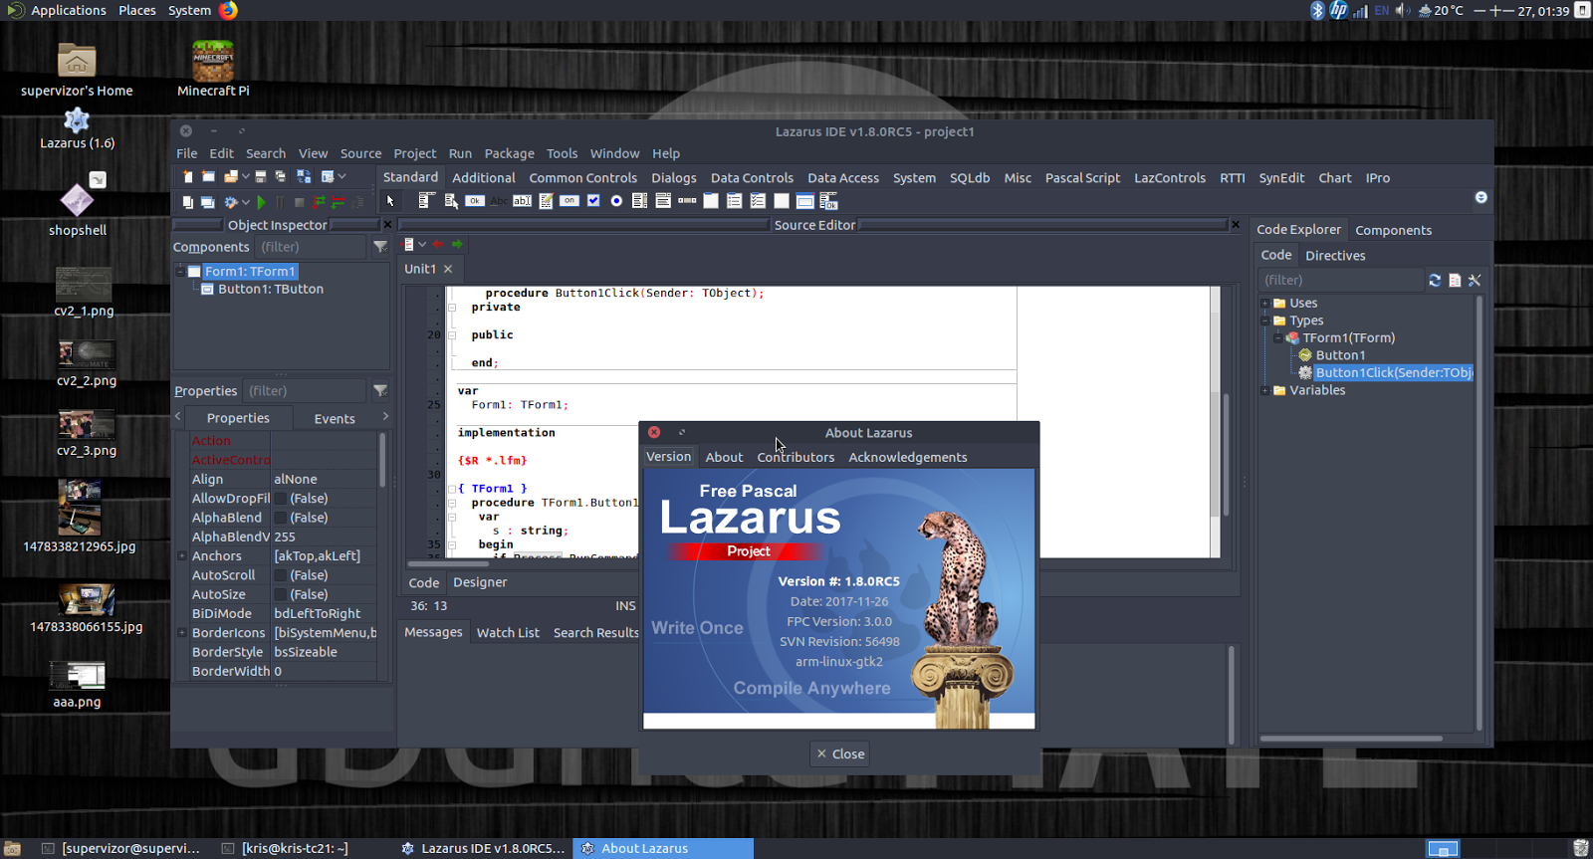Click the Step Over debug icon
Viewport: 1593px width, 859px height.
tap(339, 202)
